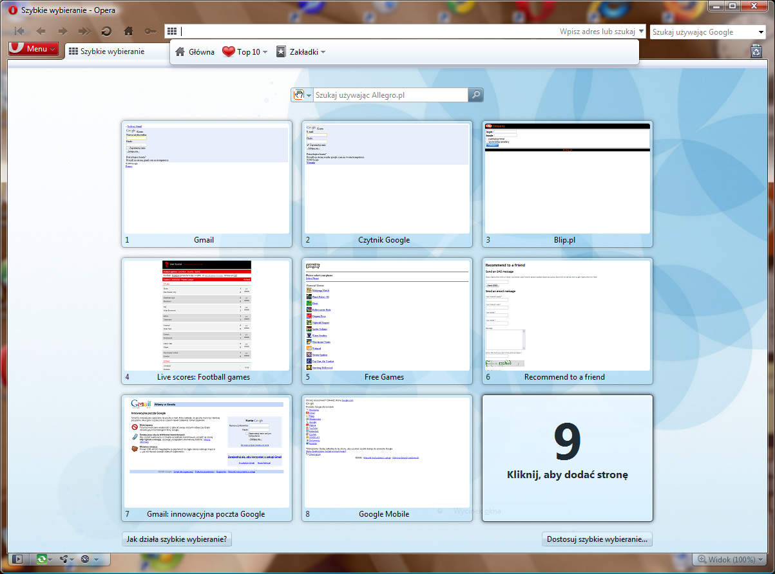Click the Opera Turbo speedometer icon
This screenshot has height=574, width=775.
[x=85, y=559]
